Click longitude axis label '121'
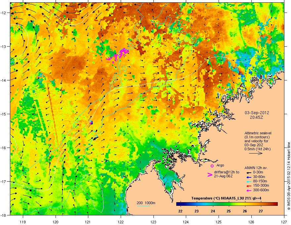Viewport: 291px width, 225px height. pyautogui.click(x=88, y=222)
